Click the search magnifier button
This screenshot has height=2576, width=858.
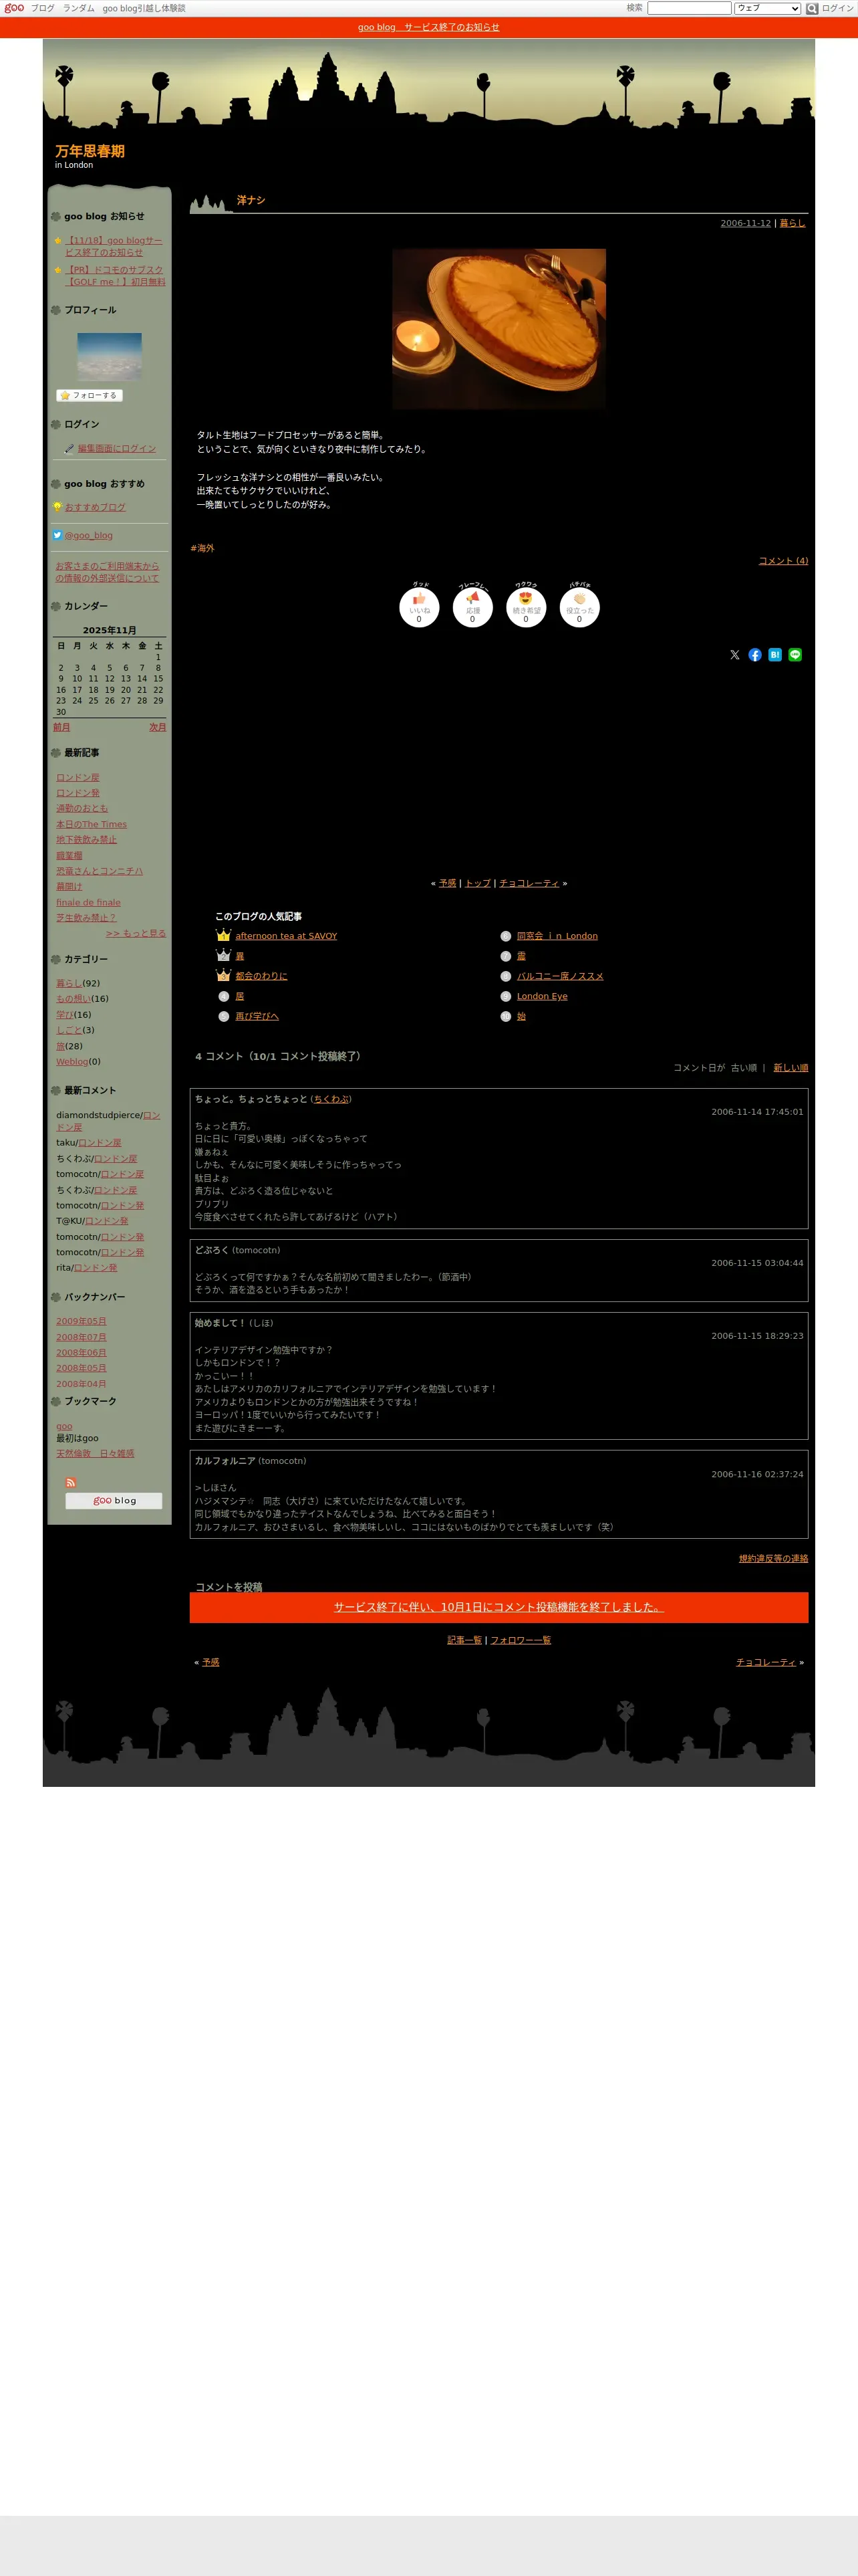[x=812, y=8]
